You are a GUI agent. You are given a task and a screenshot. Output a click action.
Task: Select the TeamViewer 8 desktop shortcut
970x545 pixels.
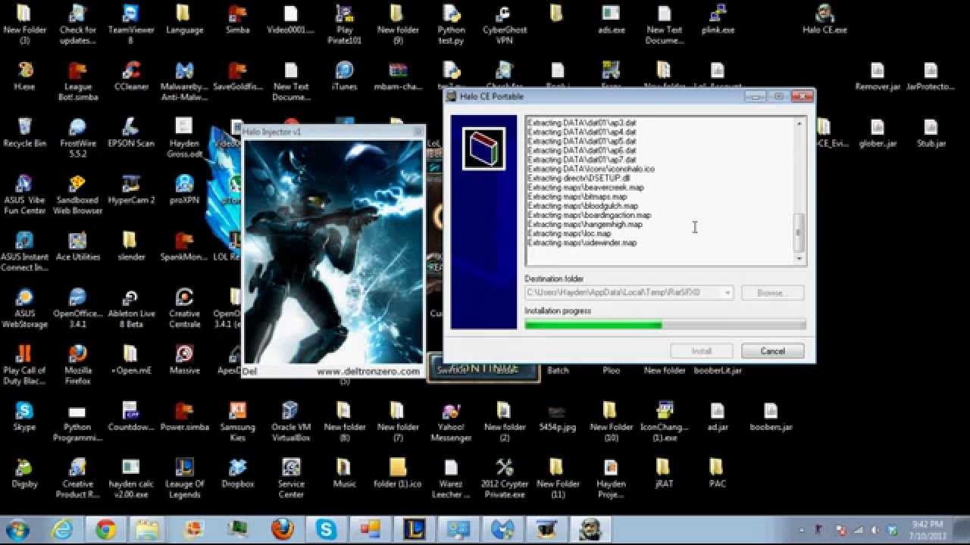[x=130, y=24]
